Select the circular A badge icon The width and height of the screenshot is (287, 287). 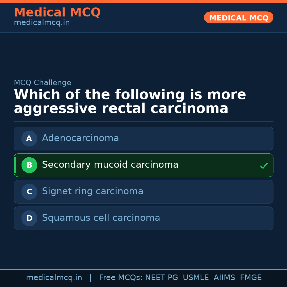(29, 138)
